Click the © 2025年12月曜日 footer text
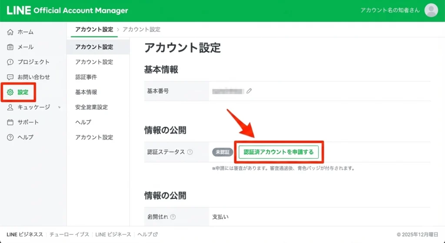 (x=418, y=234)
